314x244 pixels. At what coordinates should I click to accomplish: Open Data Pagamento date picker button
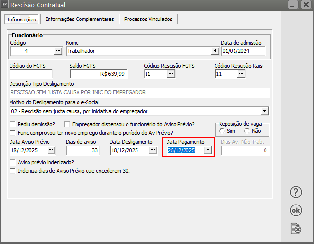[x=207, y=150]
